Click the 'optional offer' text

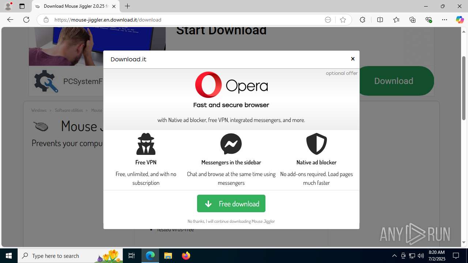341,73
